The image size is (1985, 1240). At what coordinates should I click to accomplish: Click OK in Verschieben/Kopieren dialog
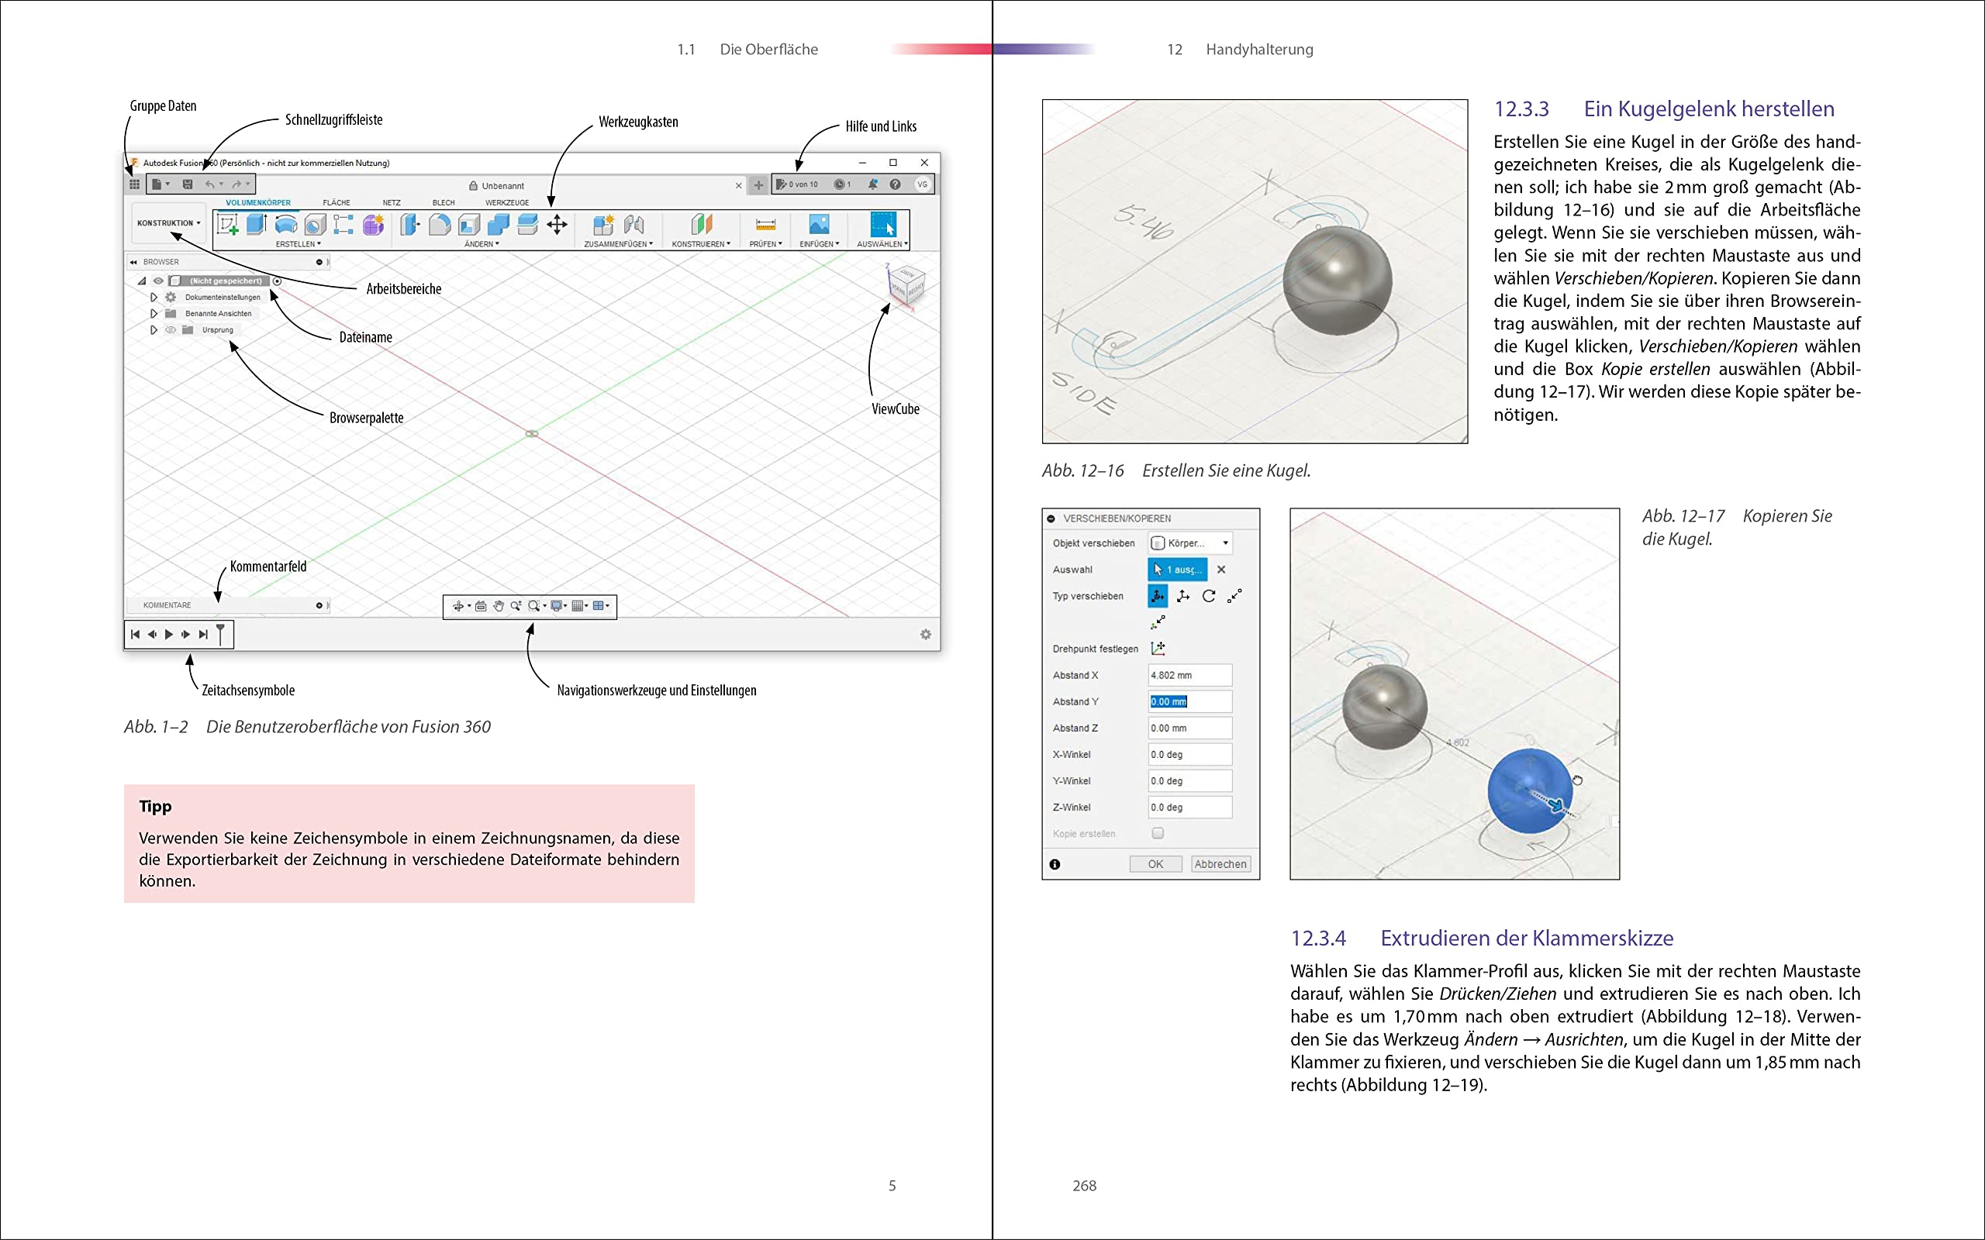1156,864
